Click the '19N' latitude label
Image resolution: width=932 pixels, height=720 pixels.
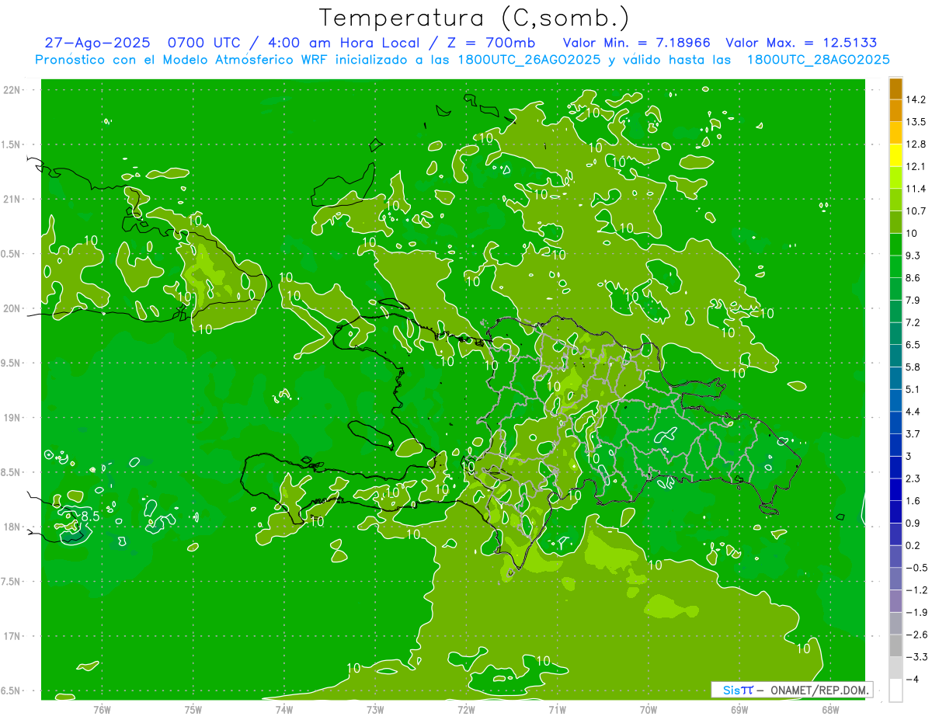12,418
